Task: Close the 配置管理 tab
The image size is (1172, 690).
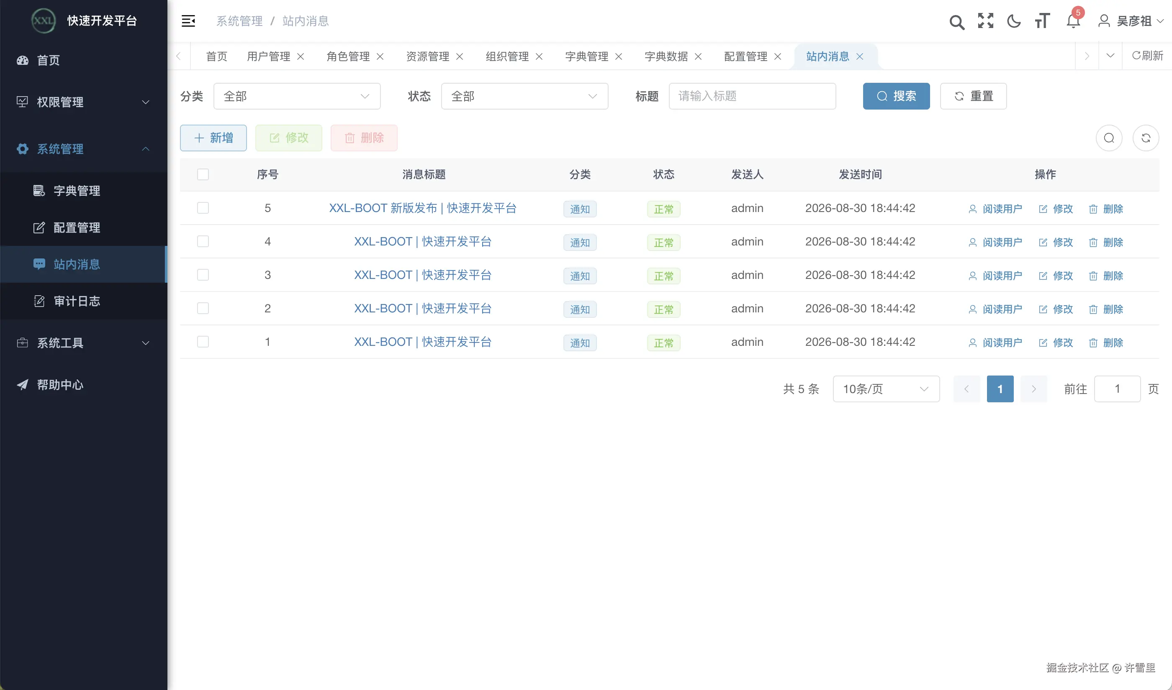Action: 778,56
